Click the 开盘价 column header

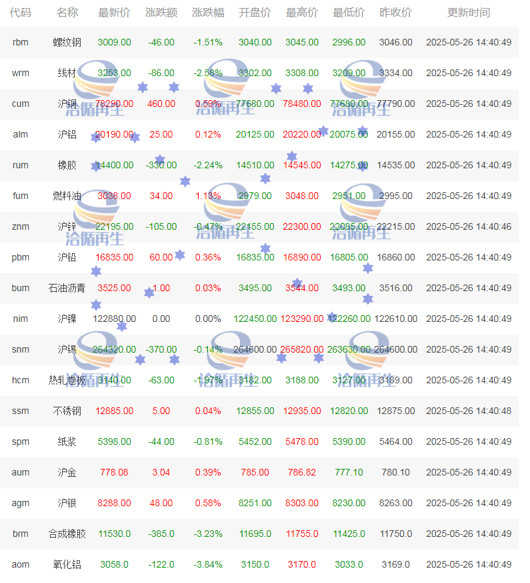(x=255, y=13)
